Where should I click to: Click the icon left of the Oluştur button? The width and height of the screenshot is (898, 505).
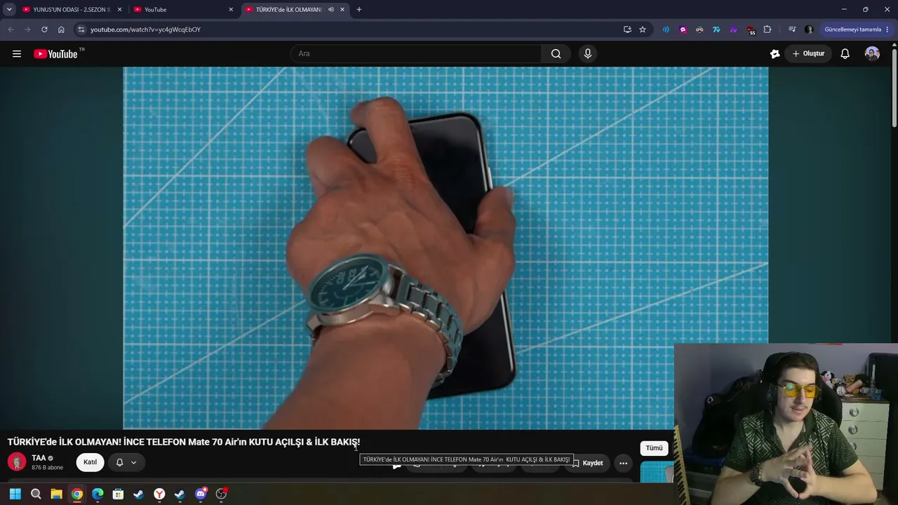(x=775, y=54)
